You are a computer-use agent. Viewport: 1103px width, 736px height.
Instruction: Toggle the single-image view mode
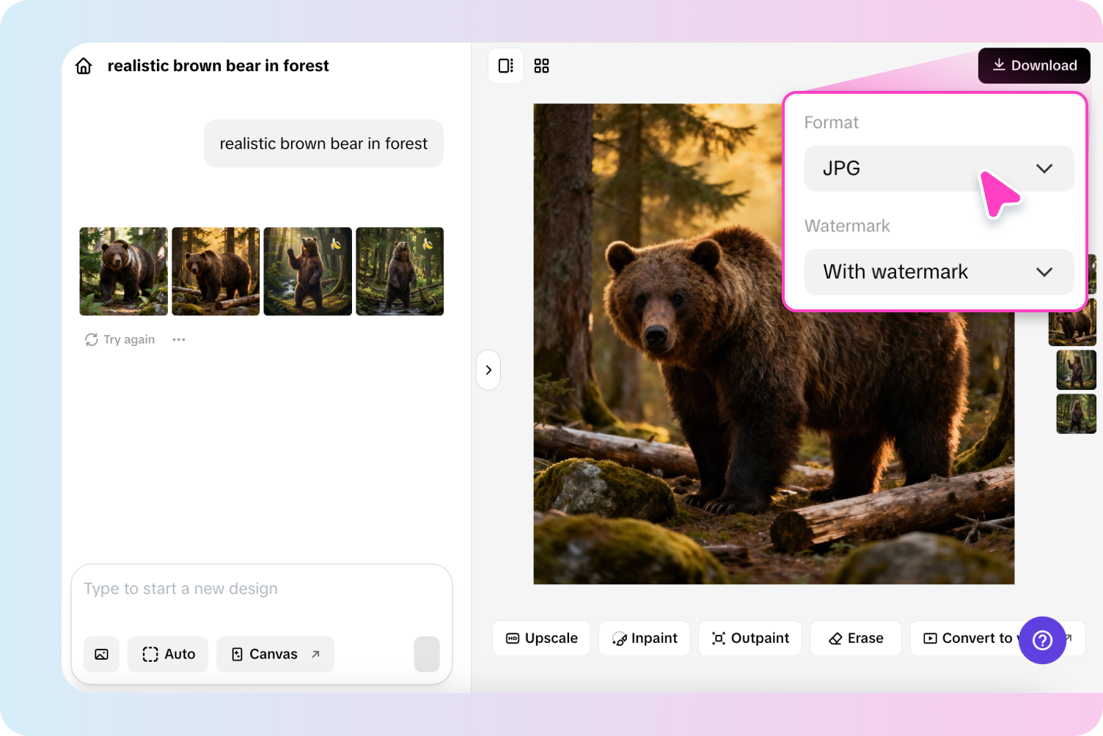tap(505, 65)
